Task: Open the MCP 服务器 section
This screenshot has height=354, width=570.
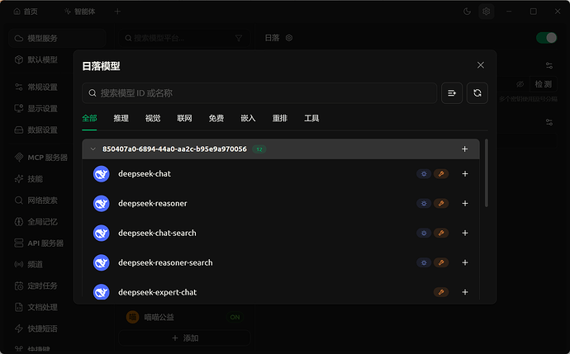Action: coord(40,158)
